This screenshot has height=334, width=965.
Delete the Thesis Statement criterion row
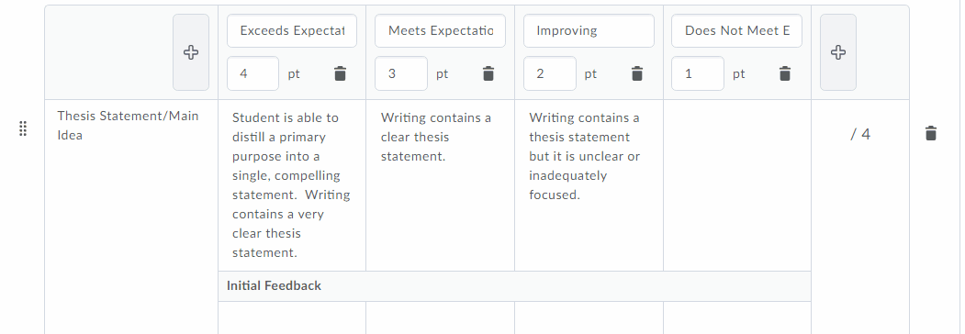point(931,133)
